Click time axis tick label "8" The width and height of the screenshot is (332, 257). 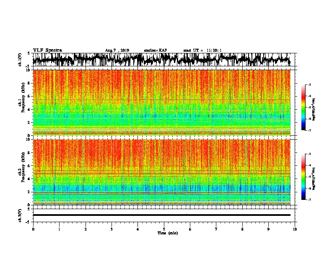coord(242,229)
